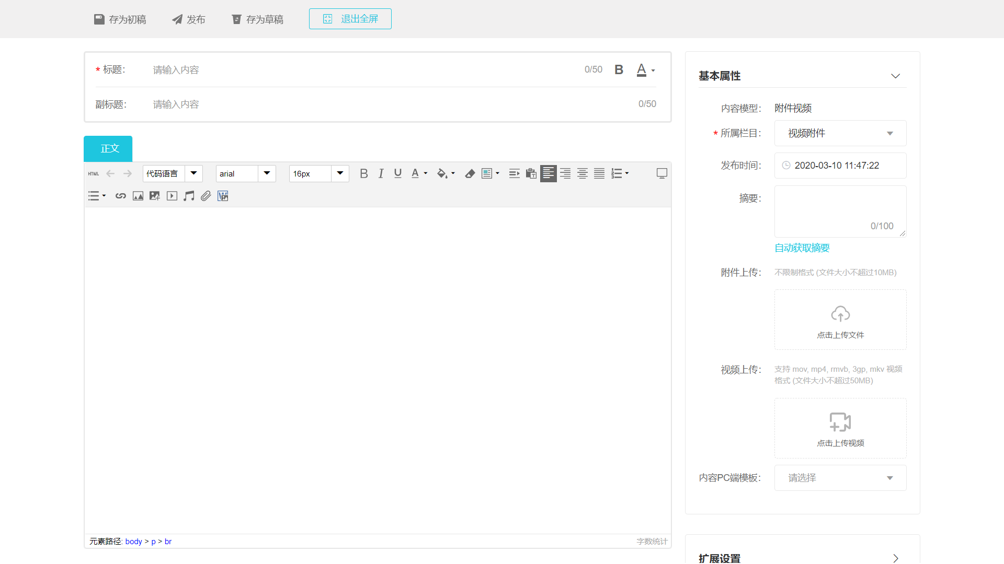Click the 自动获取摘要 link
This screenshot has width=1004, height=564.
point(802,248)
